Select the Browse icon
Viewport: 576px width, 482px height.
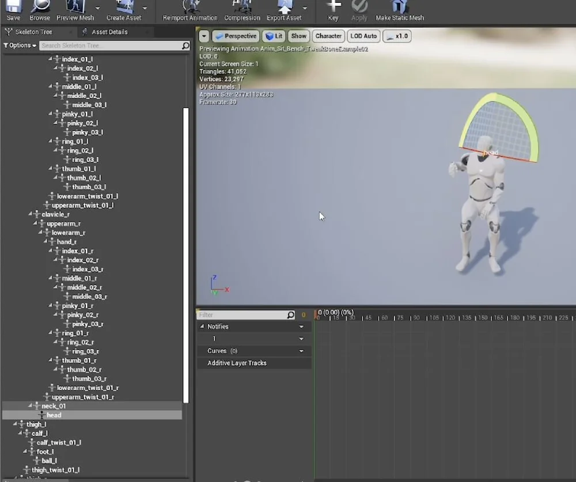tap(39, 10)
